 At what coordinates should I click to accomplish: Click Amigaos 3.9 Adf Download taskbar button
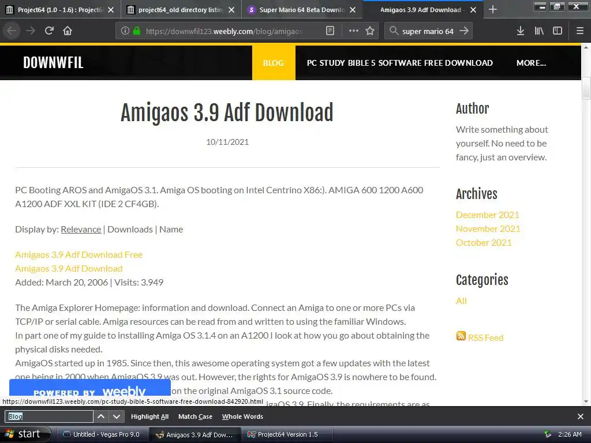pos(195,434)
